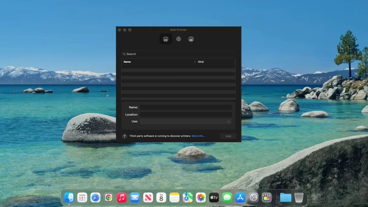Launch Google Chrome from the Dock
368x207 pixels.
[109, 197]
